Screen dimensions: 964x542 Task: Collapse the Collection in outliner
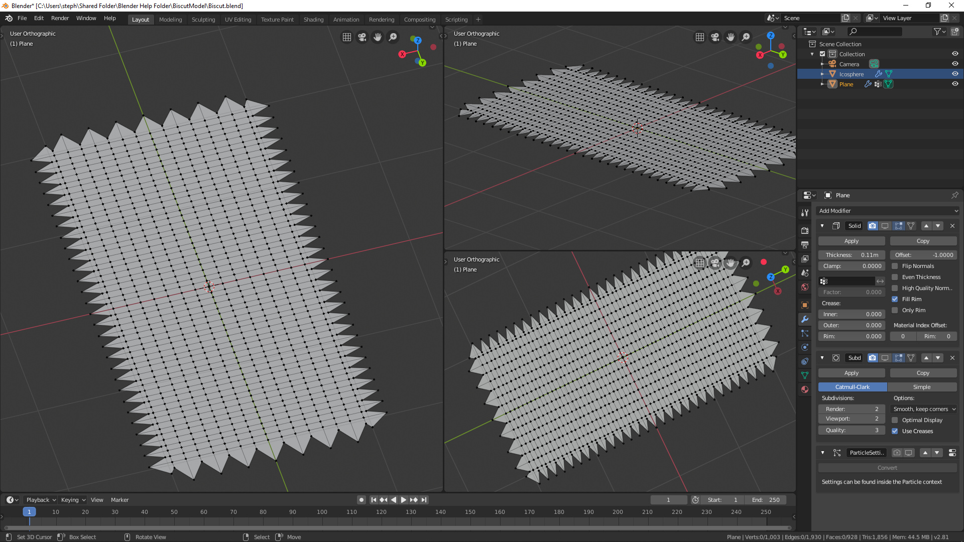click(812, 54)
